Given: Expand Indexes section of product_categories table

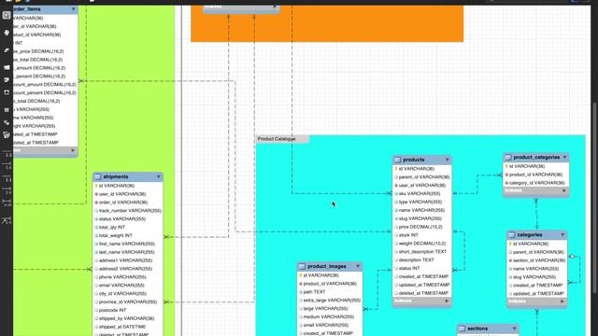Looking at the screenshot, I should (x=564, y=190).
